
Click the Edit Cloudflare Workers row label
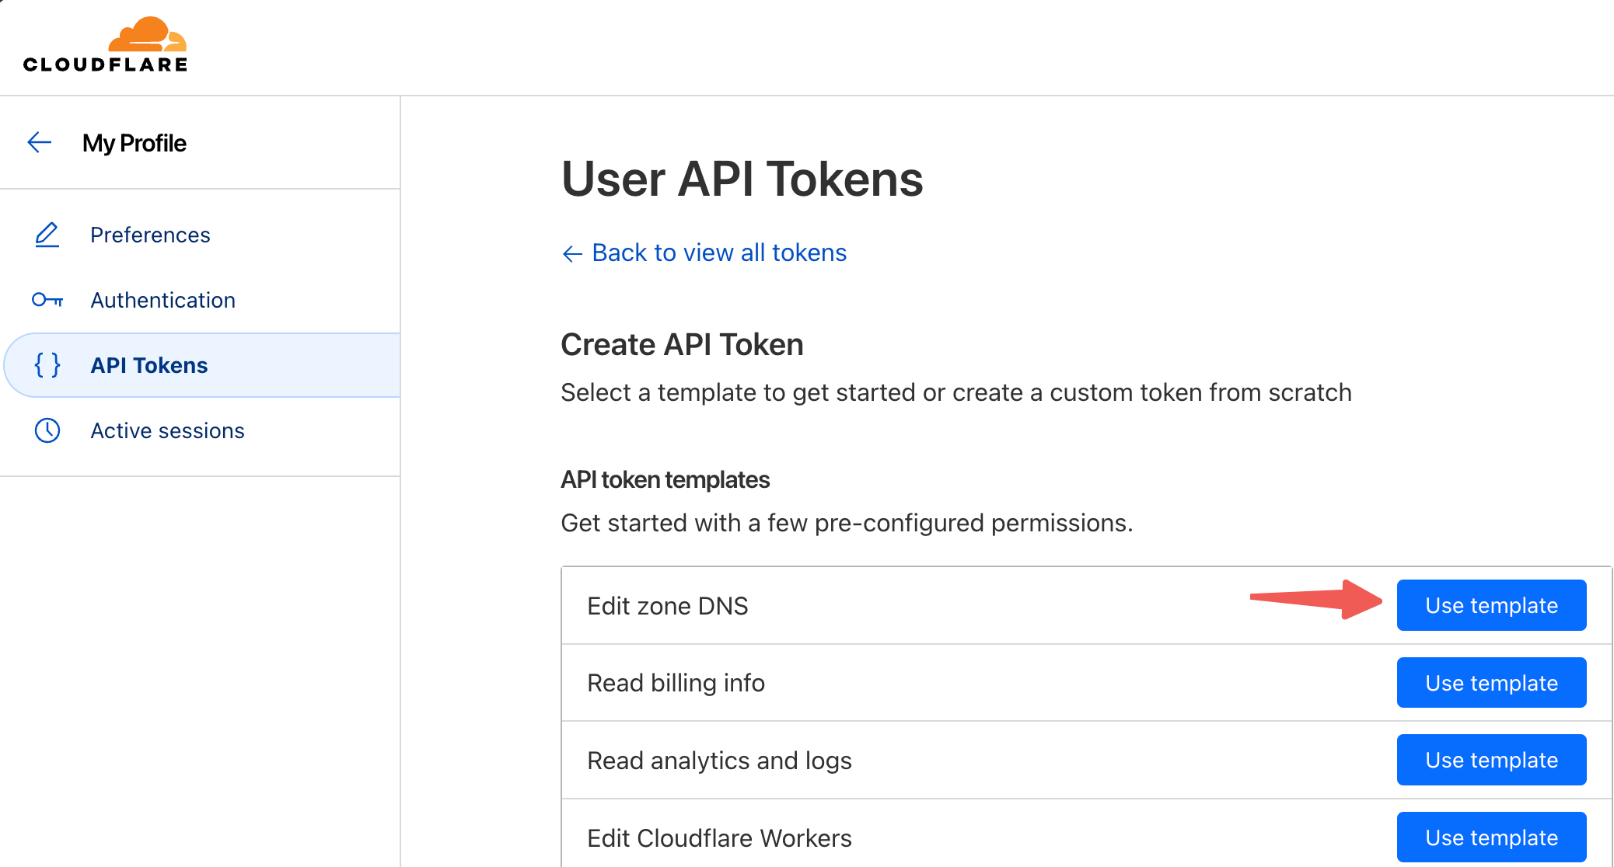coord(719,838)
